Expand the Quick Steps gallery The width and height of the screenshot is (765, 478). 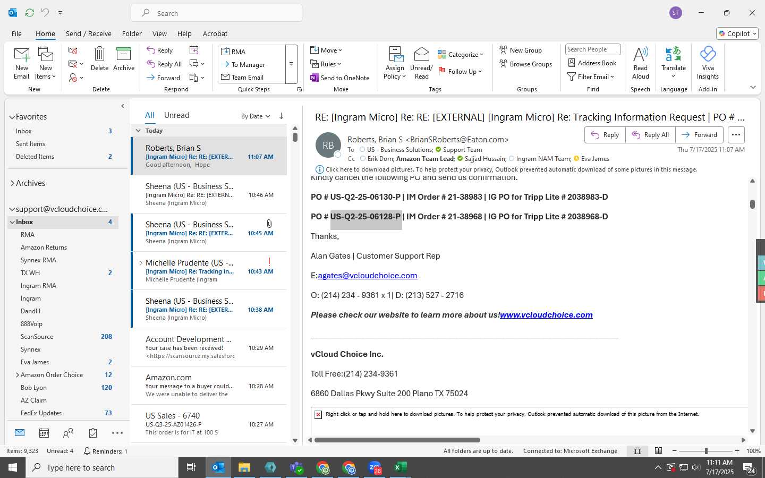coord(291,64)
